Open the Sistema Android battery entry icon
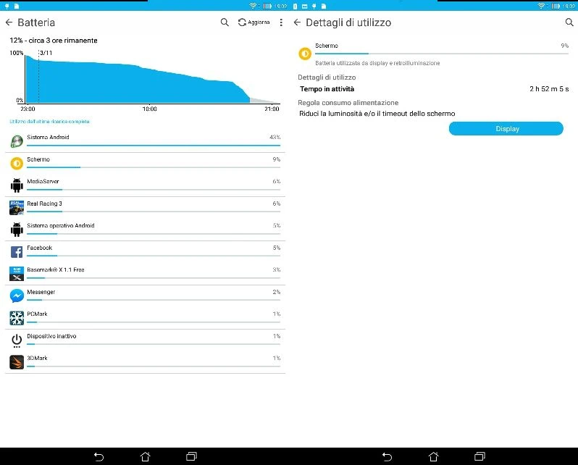The height and width of the screenshot is (465, 578). [x=17, y=141]
